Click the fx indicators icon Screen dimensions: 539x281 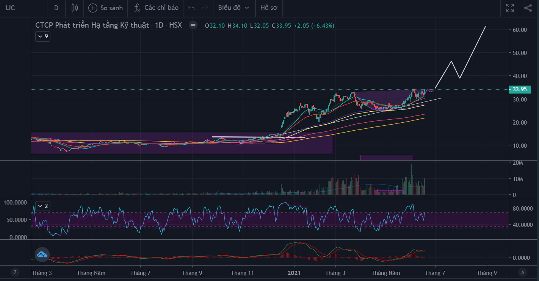(137, 8)
